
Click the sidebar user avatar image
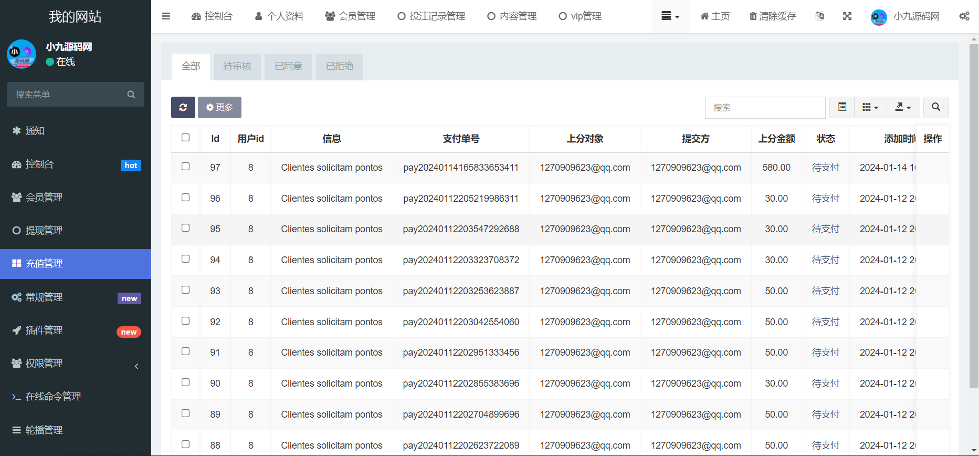22,54
